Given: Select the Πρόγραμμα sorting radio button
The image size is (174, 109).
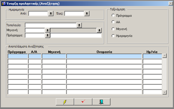Looking at the screenshot, I should [113, 15].
